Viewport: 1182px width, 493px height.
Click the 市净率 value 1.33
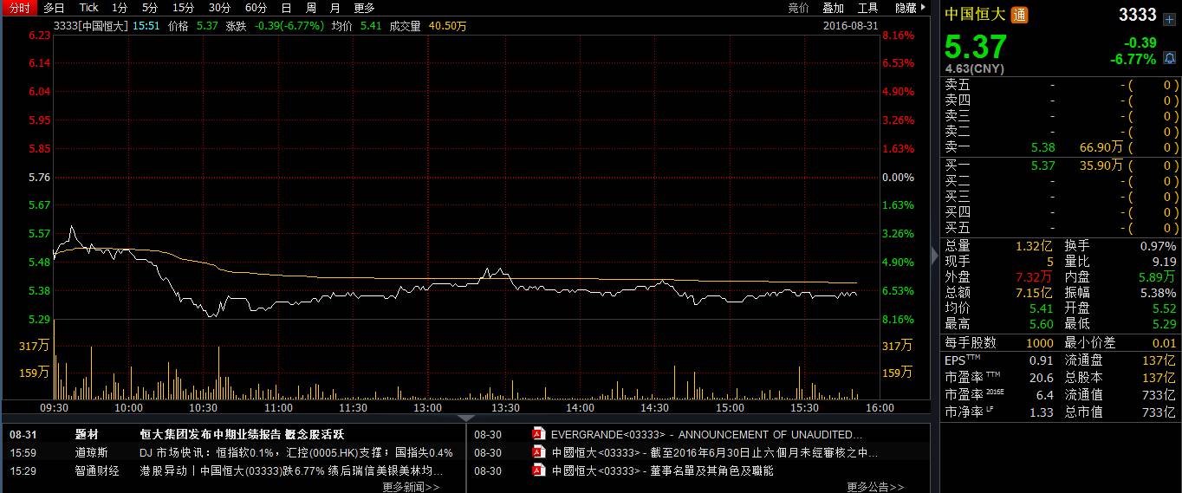coord(1042,412)
